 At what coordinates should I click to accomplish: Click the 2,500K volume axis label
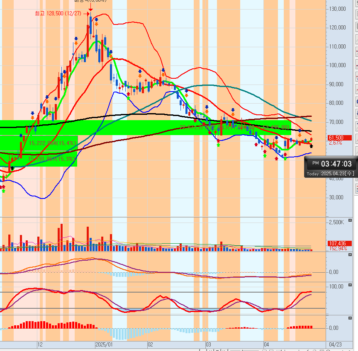(x=336, y=222)
